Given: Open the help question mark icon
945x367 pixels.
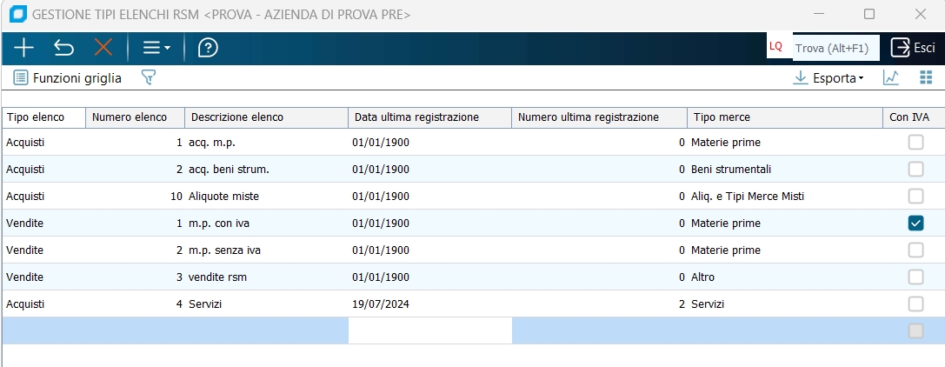Looking at the screenshot, I should click(x=208, y=48).
